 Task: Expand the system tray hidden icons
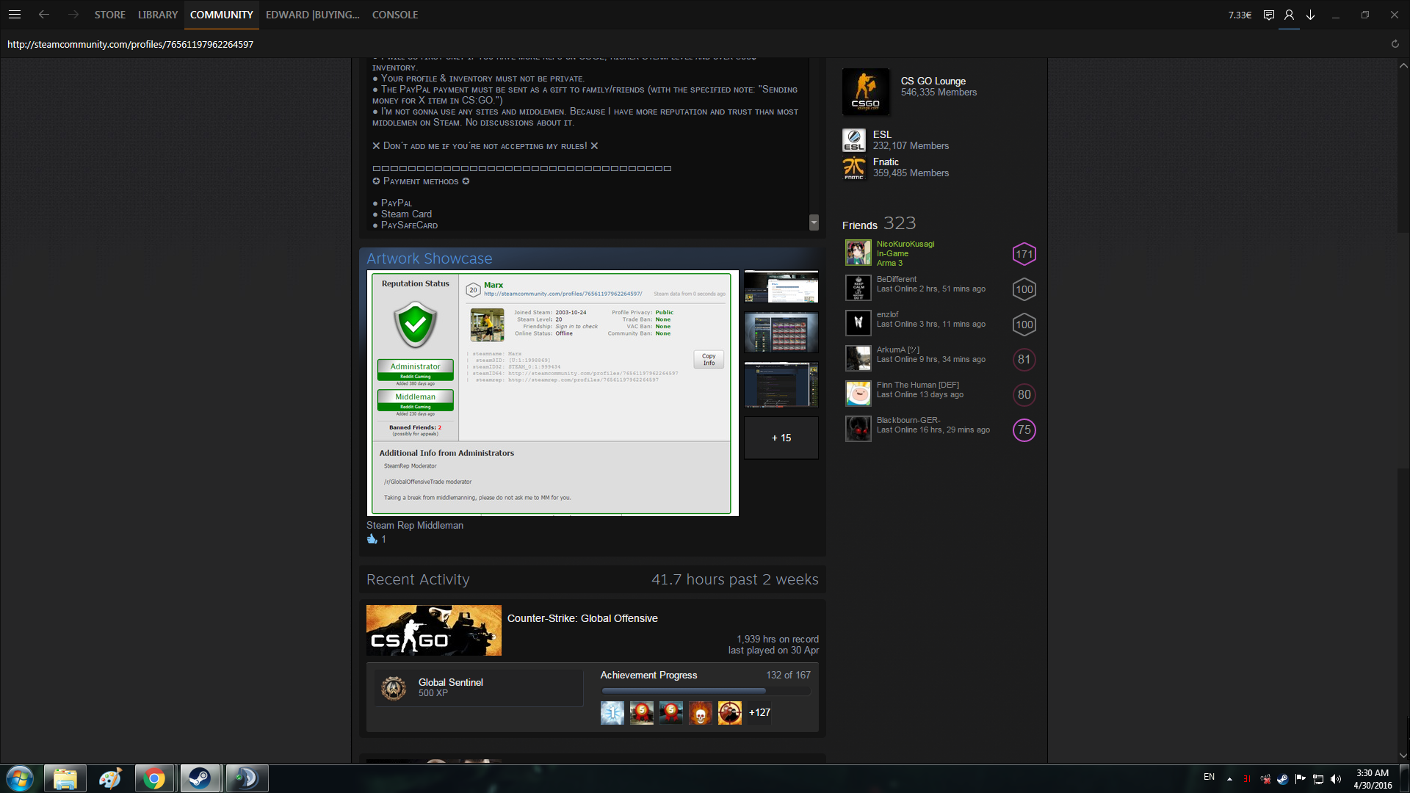(1229, 778)
